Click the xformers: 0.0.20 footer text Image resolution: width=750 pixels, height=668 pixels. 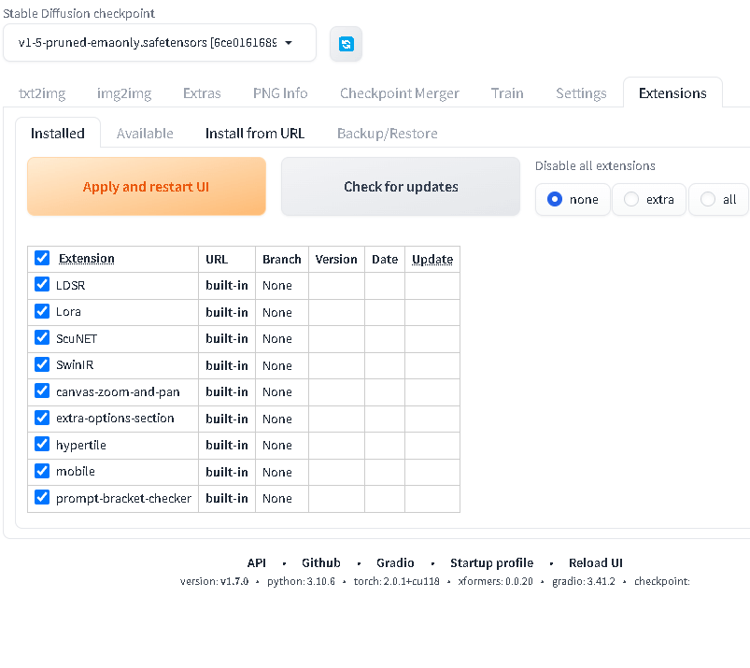click(x=496, y=581)
